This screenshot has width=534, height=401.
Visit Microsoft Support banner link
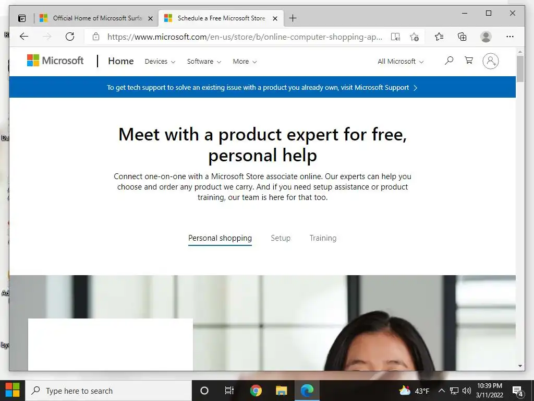click(262, 88)
